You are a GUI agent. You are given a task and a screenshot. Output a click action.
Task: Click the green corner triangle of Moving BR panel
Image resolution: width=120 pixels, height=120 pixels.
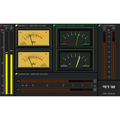pos(54,26)
